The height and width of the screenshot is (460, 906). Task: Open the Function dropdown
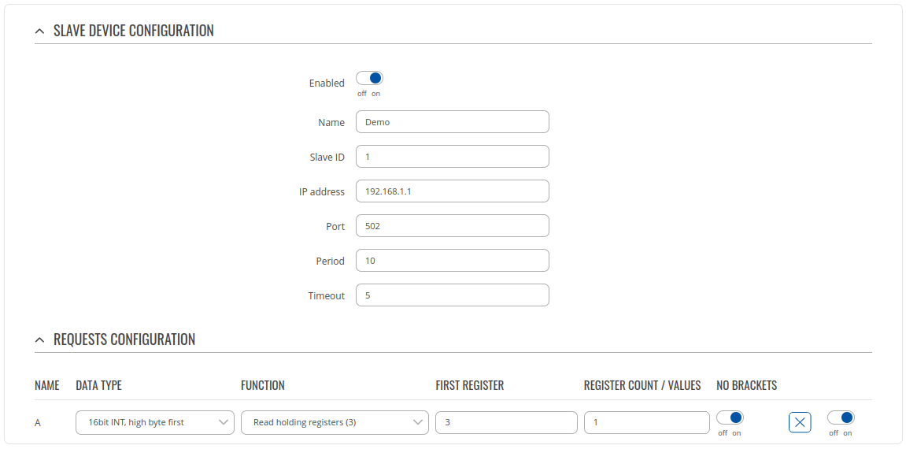335,422
